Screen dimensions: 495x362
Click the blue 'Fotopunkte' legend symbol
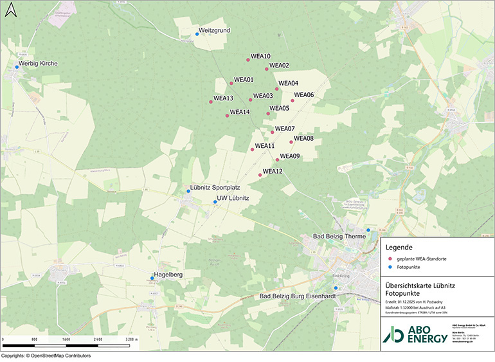tap(390, 267)
